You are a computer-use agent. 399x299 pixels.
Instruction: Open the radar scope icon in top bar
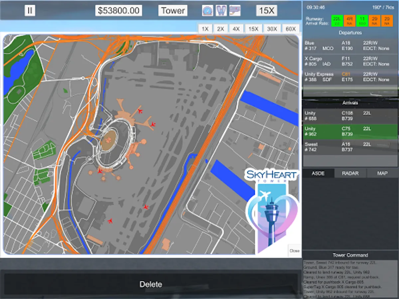(x=207, y=11)
